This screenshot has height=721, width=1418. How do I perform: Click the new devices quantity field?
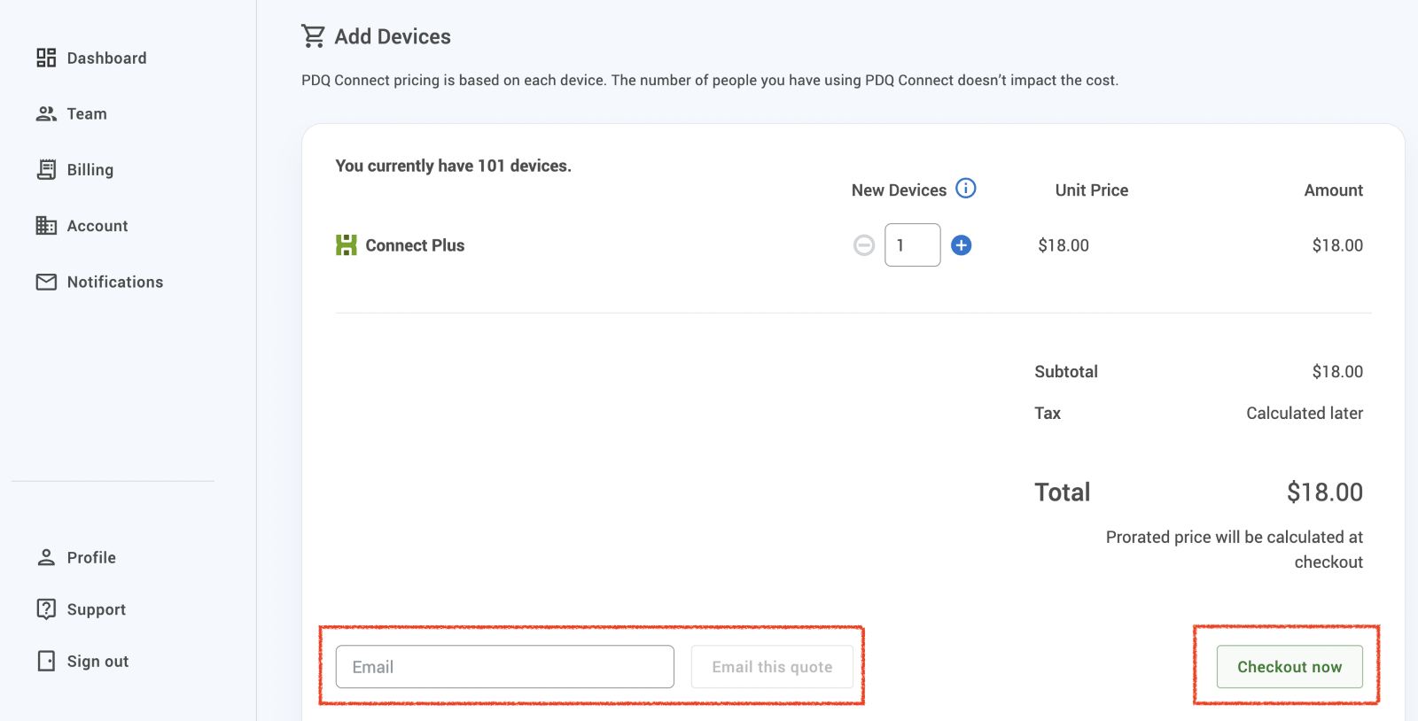tap(913, 245)
